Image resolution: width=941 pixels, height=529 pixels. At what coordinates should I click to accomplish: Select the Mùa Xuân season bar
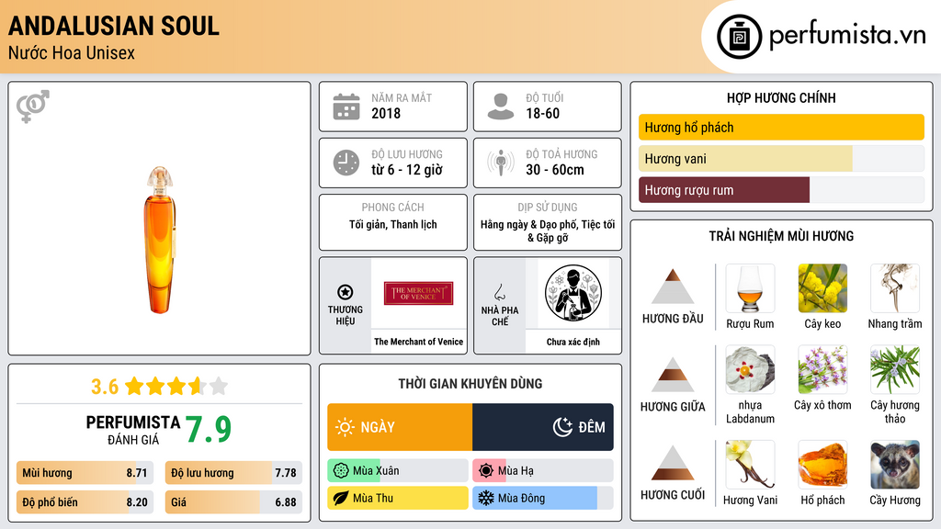pos(398,471)
